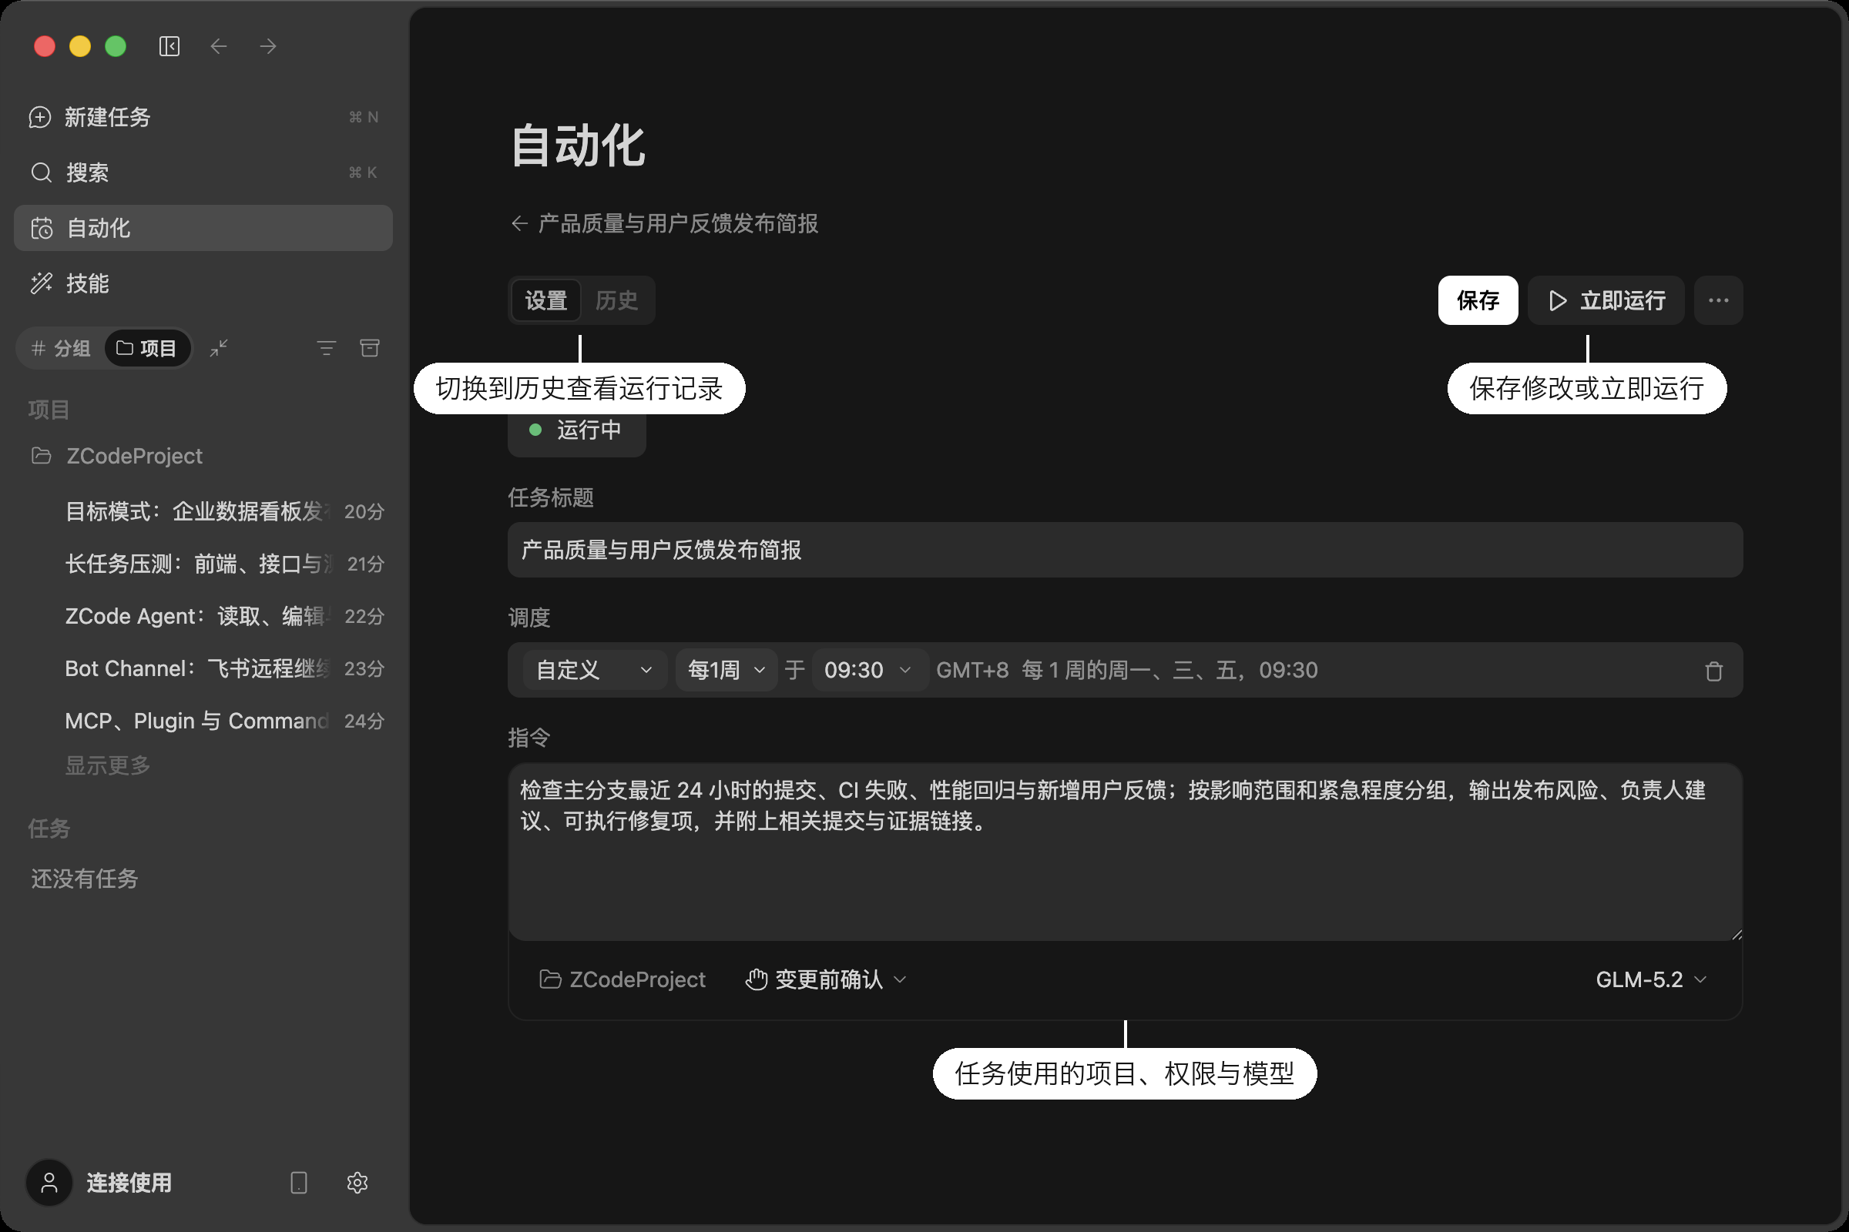Click the ZCodeProject folder icon in sidebar
1849x1232 pixels.
click(41, 456)
